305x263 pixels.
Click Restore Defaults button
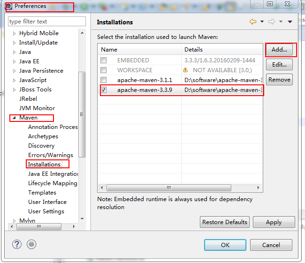pyautogui.click(x=225, y=222)
